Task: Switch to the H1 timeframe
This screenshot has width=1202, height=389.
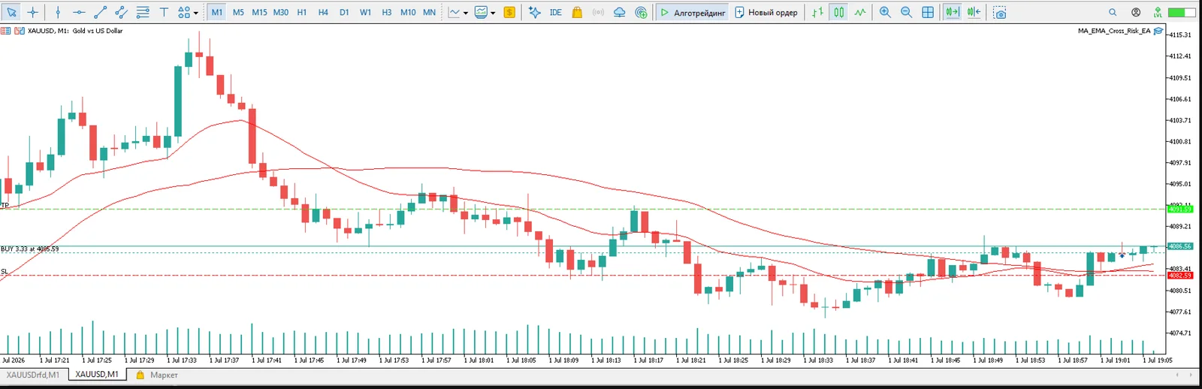Action: click(301, 12)
